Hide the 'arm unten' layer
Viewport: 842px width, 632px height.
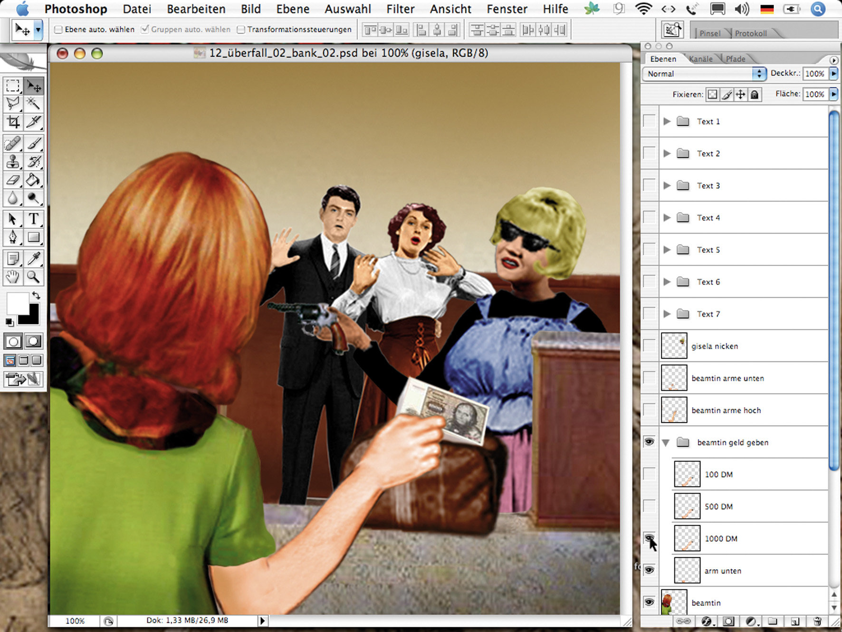point(649,570)
